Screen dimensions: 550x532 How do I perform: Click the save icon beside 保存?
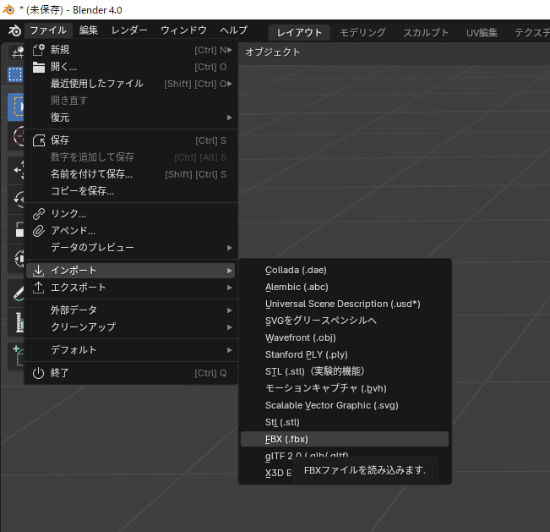tap(39, 140)
